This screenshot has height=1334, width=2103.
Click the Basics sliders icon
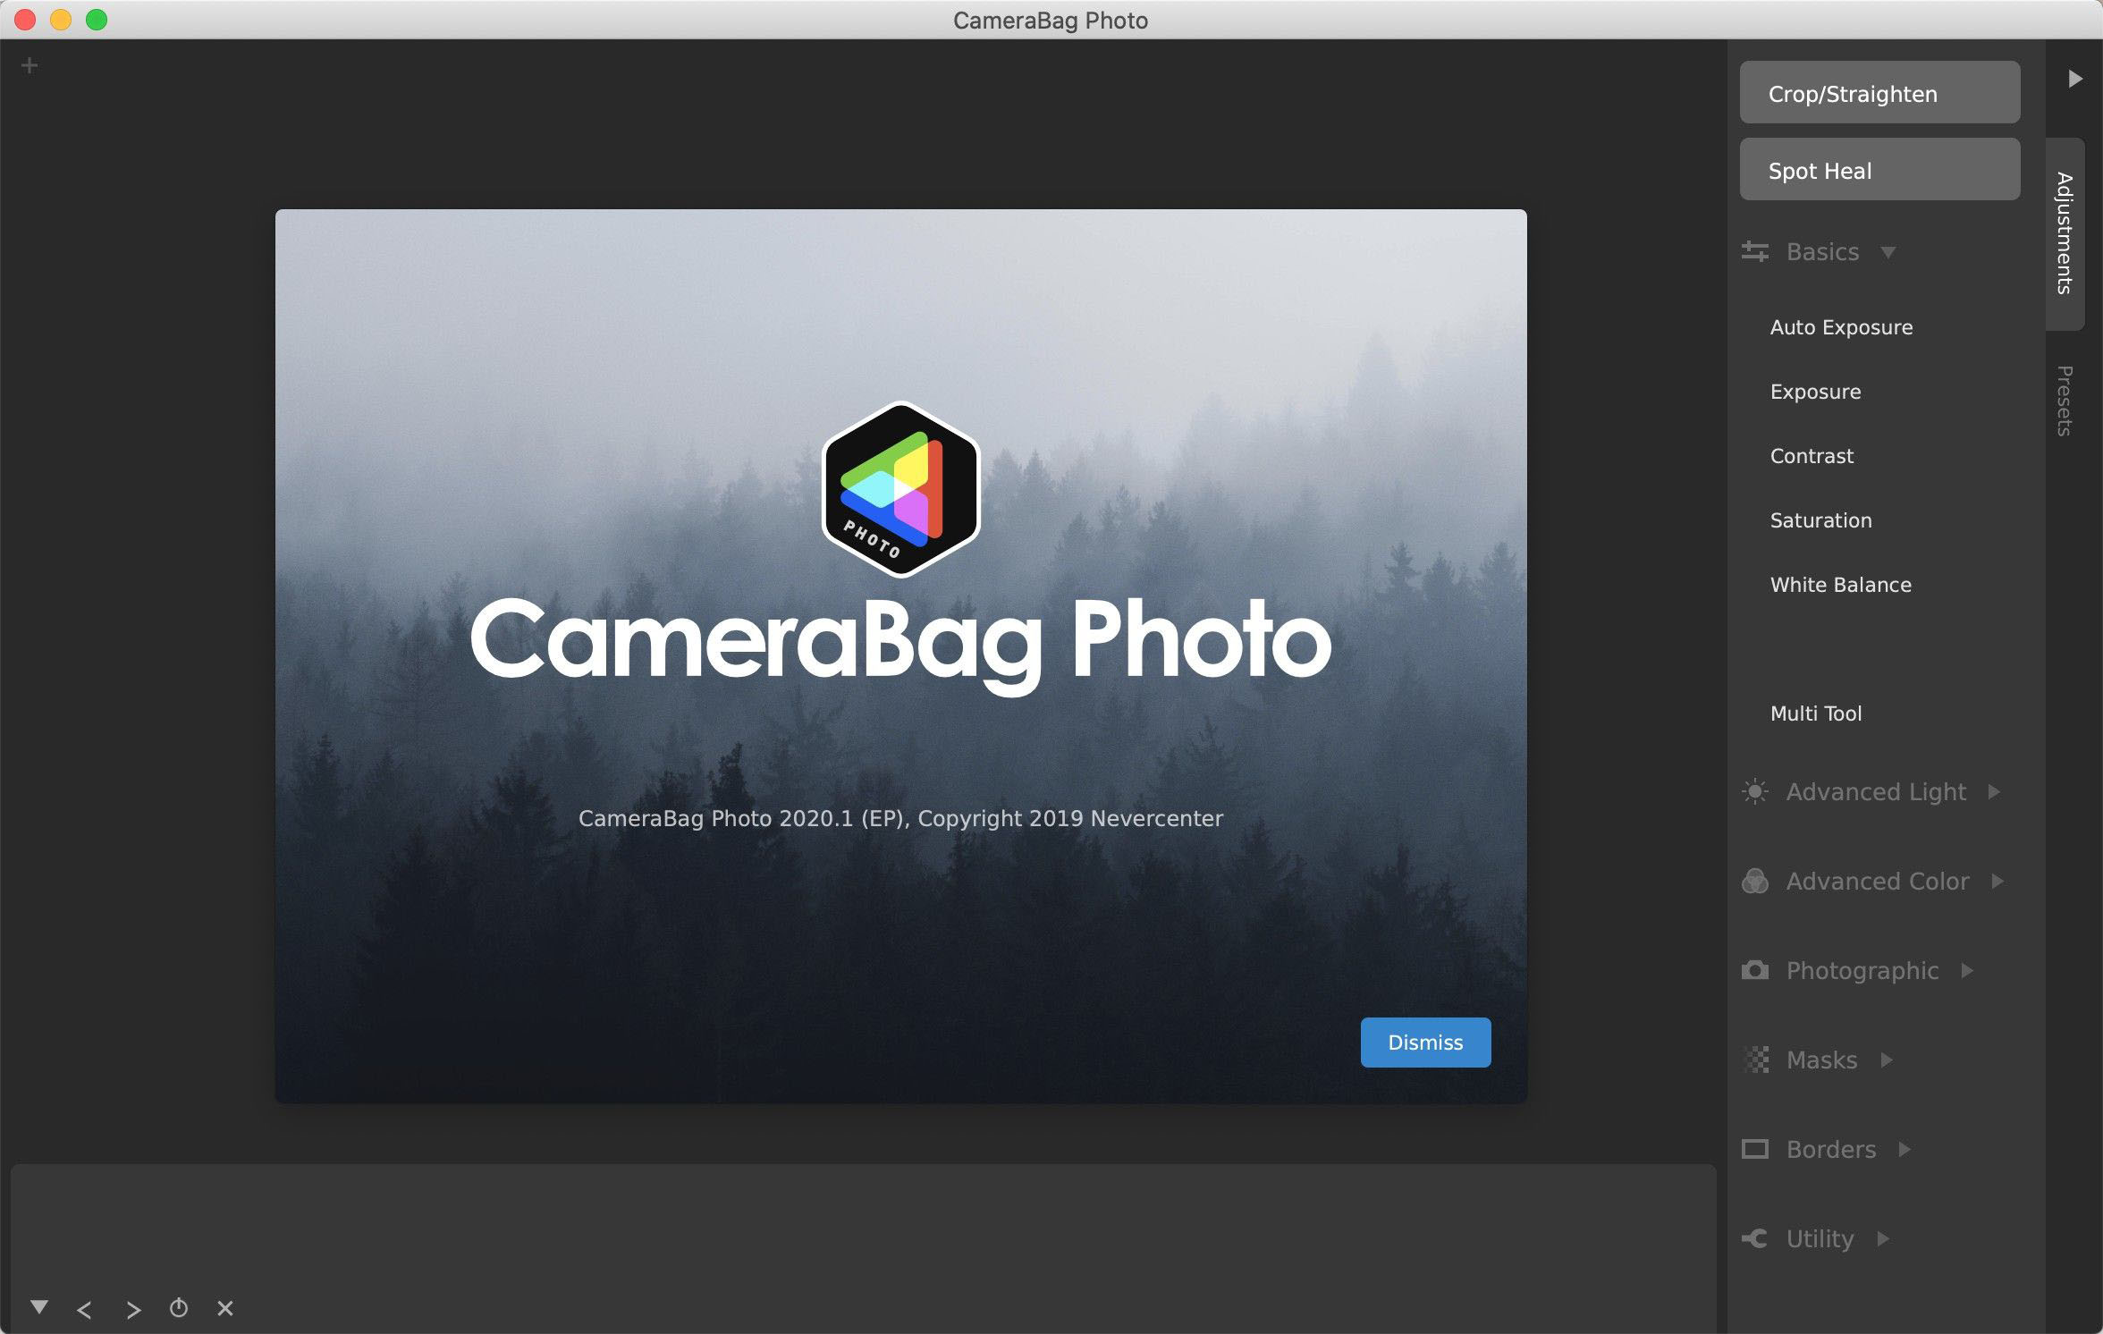1754,252
